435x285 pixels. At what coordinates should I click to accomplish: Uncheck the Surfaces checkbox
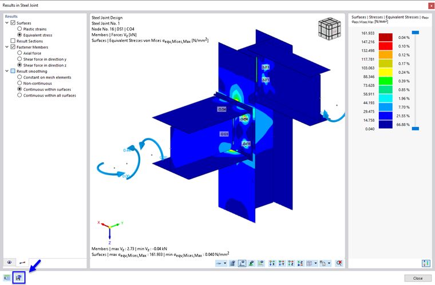click(x=13, y=23)
